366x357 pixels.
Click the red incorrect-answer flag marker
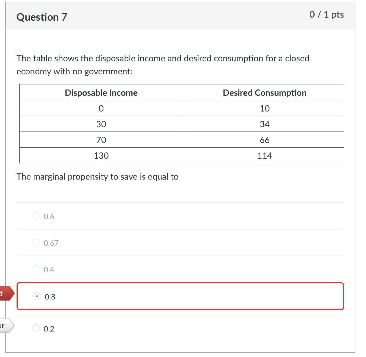click(x=6, y=293)
